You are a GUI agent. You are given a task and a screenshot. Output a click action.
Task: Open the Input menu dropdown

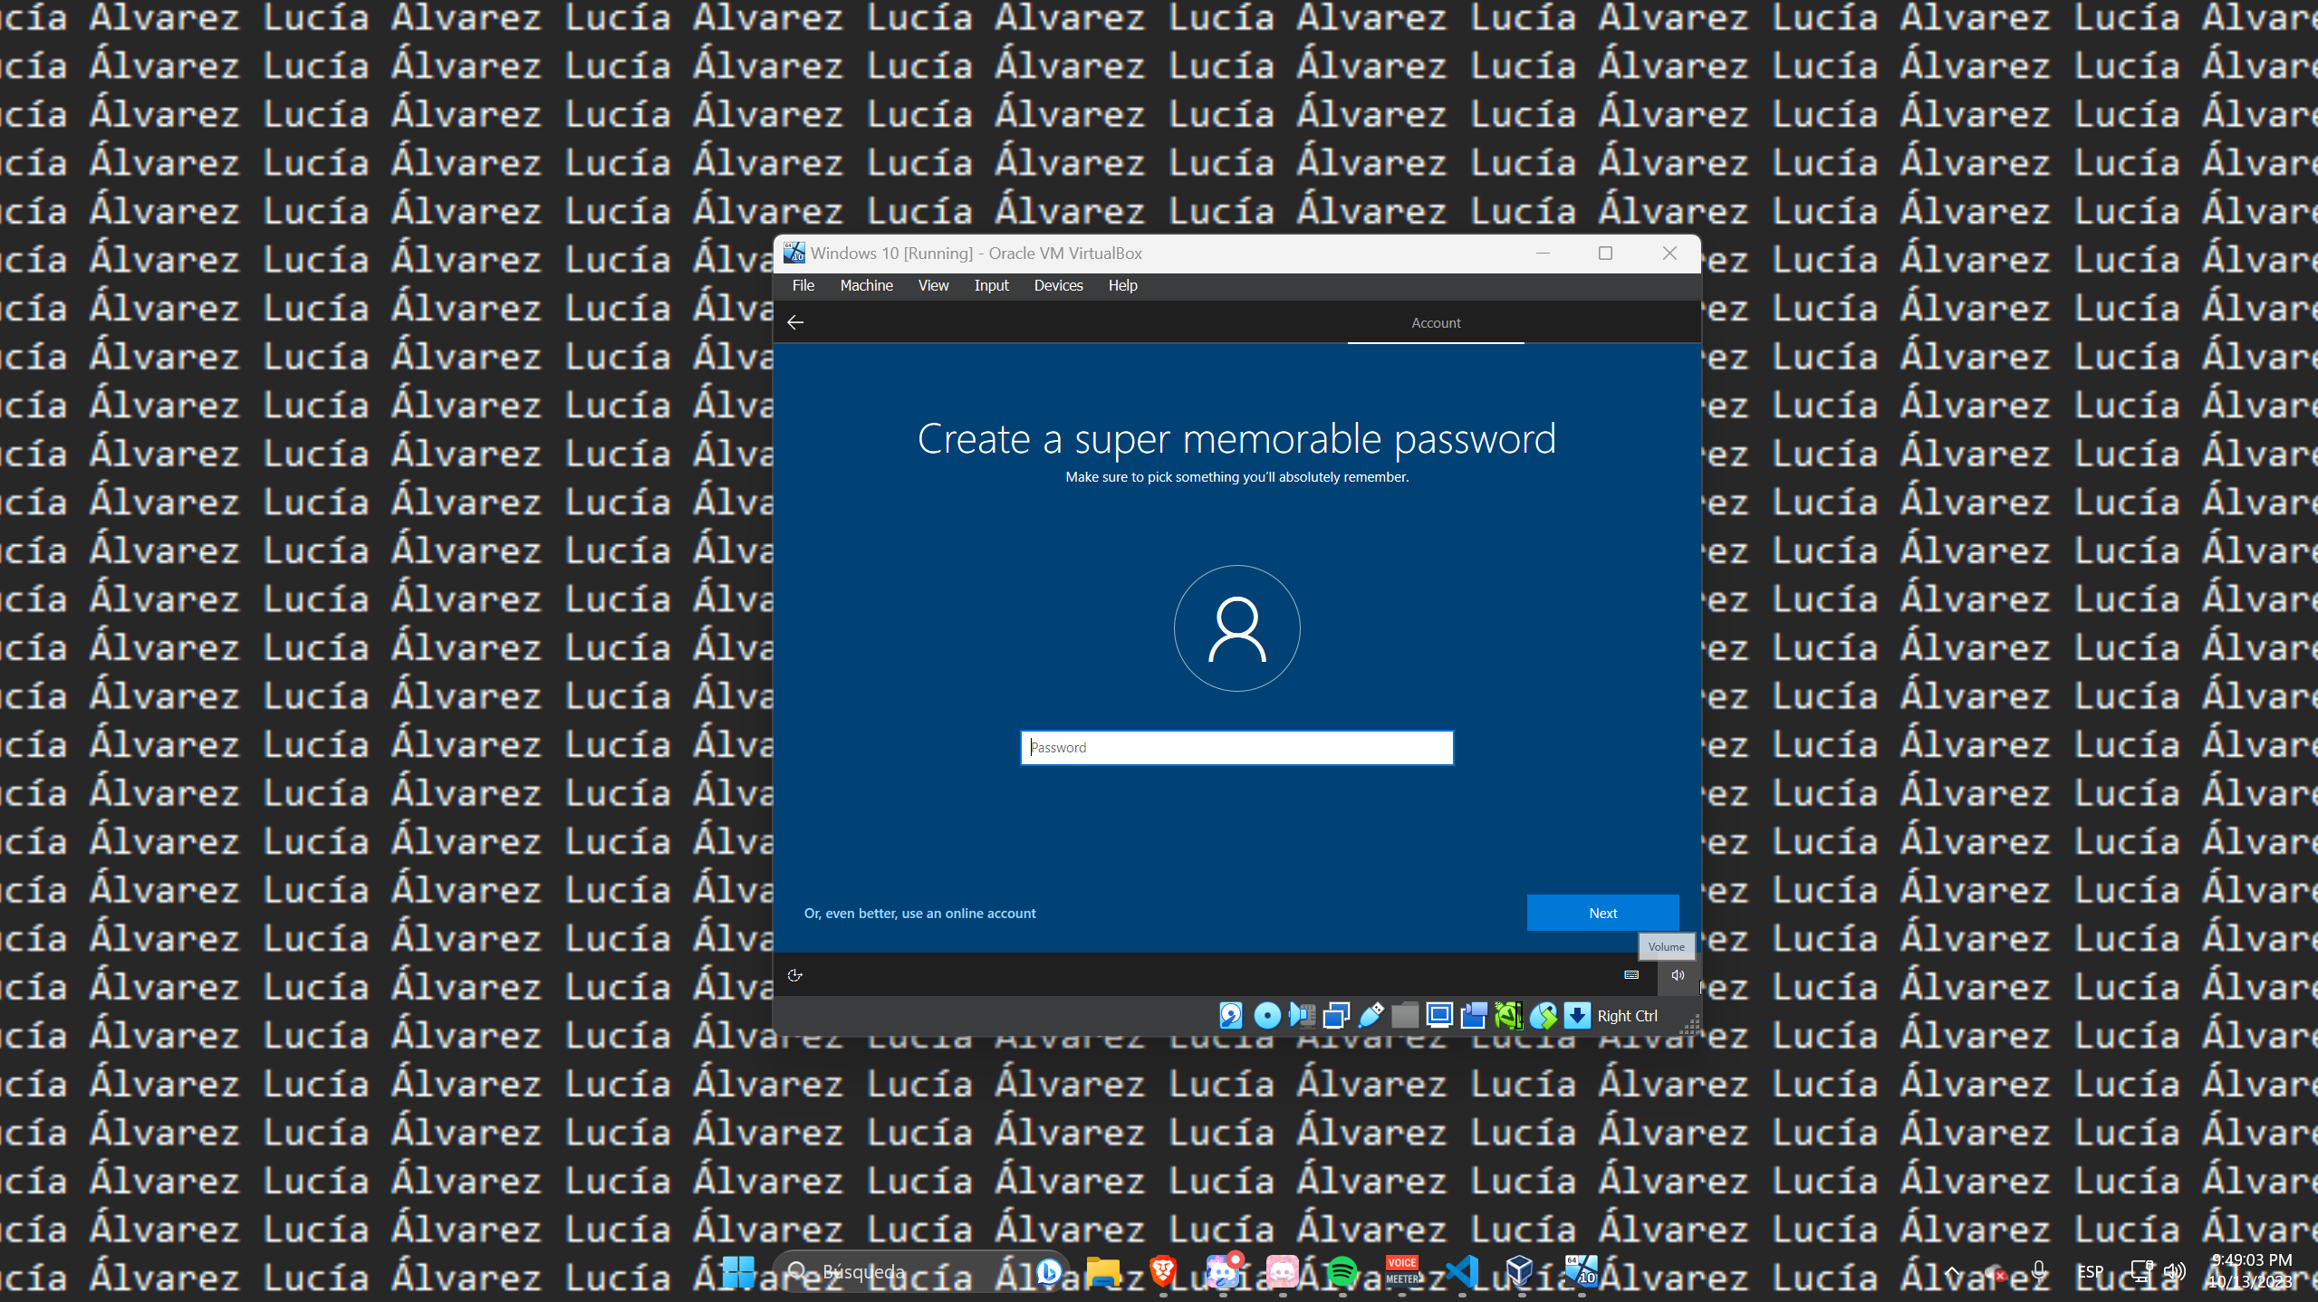click(x=991, y=285)
